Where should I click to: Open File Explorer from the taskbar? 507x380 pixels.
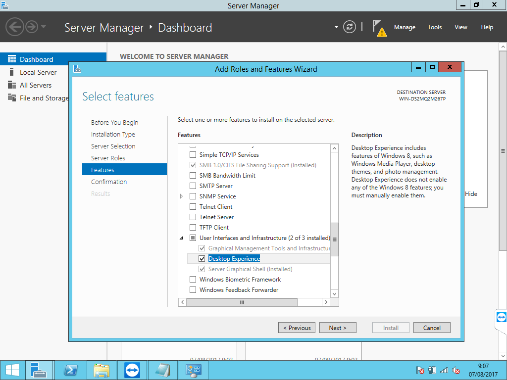pyautogui.click(x=101, y=370)
